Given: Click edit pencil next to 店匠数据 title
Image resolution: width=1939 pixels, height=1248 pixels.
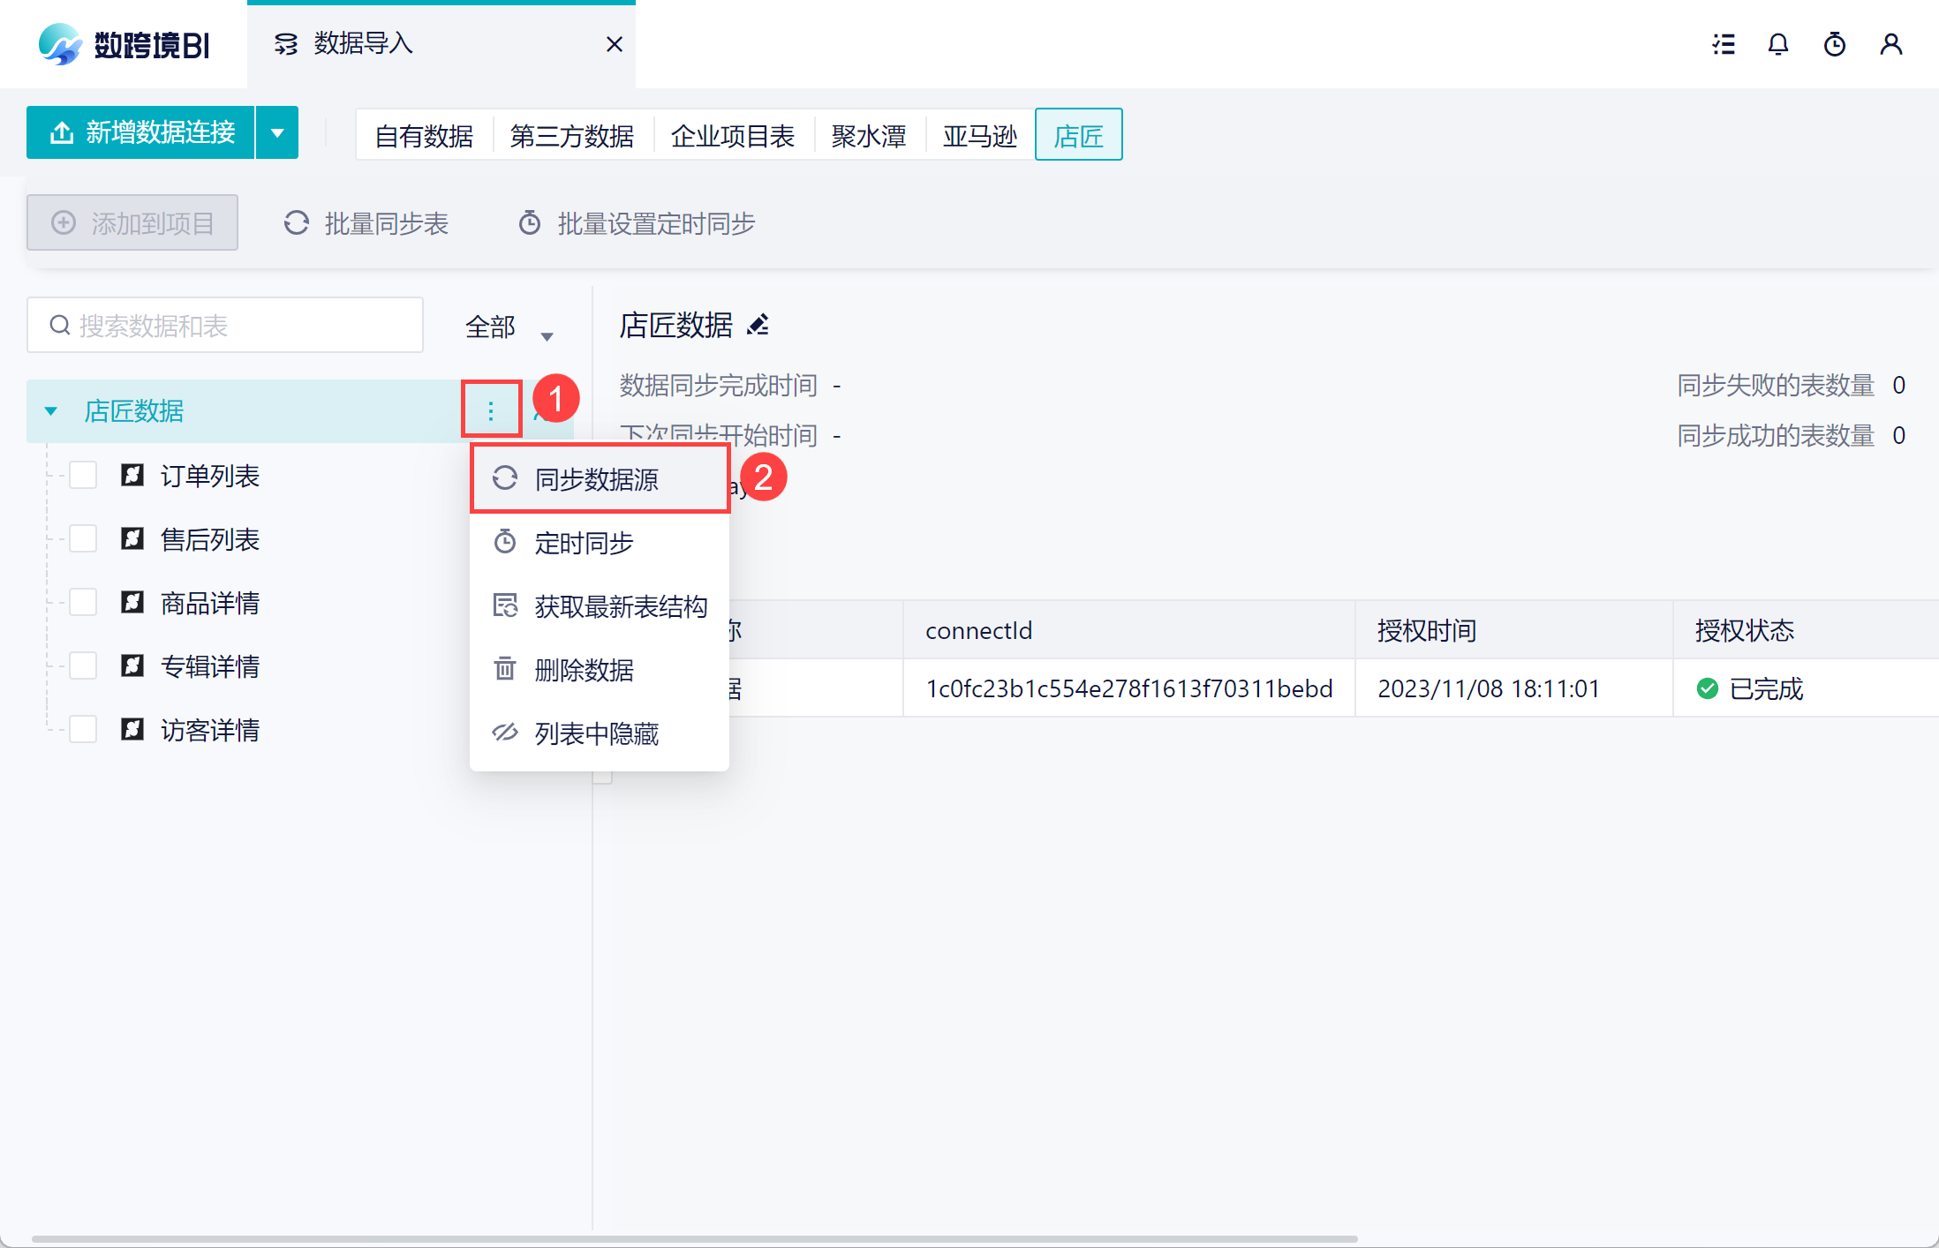Looking at the screenshot, I should click(758, 326).
